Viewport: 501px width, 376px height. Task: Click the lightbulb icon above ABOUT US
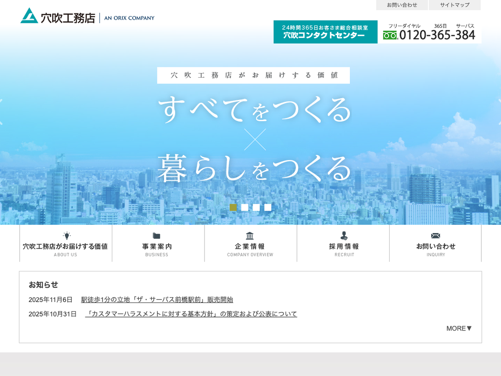(66, 236)
